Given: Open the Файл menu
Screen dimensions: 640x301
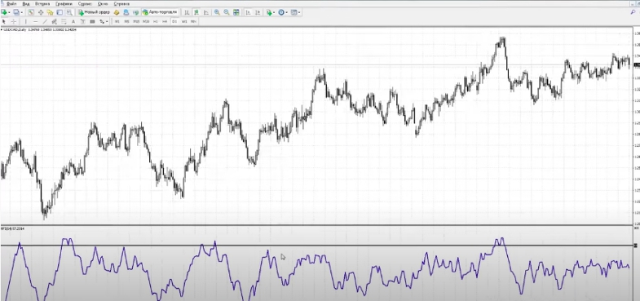Looking at the screenshot, I should click(11, 4).
